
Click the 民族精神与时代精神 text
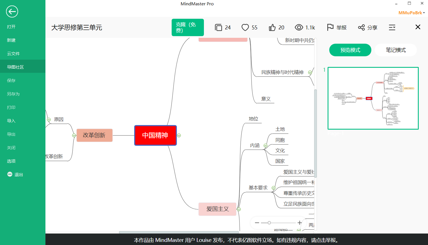282,72
